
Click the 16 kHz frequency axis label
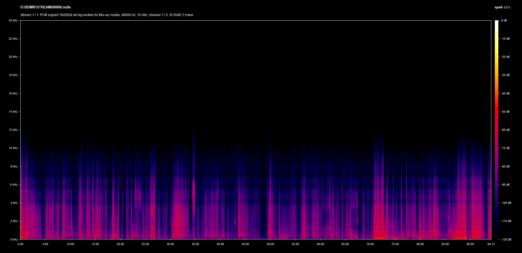[13, 93]
